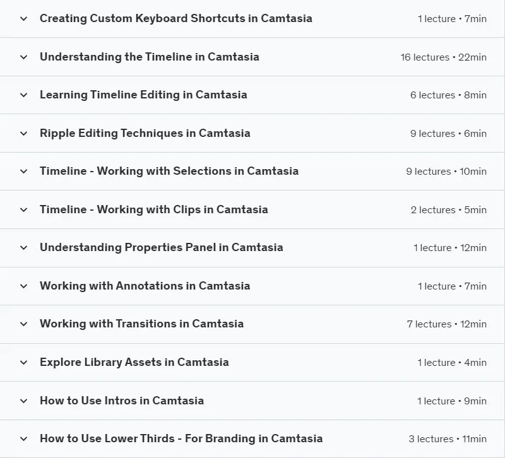This screenshot has width=505, height=458.
Task: Expand Ripple Editing Techniques chevron
Action: 23,134
